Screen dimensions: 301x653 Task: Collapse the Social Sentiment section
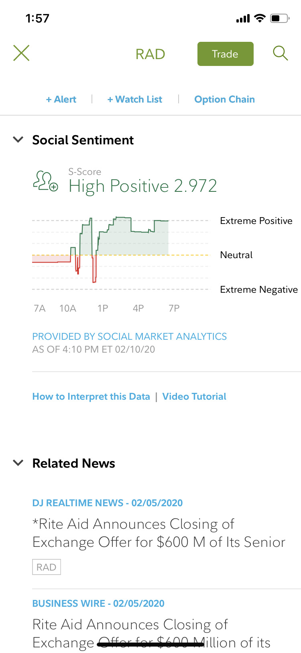(18, 140)
